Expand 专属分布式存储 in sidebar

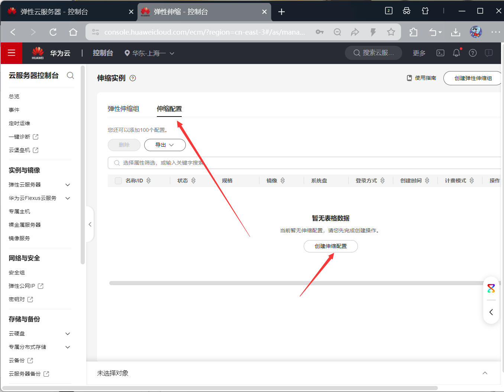pyautogui.click(x=68, y=347)
